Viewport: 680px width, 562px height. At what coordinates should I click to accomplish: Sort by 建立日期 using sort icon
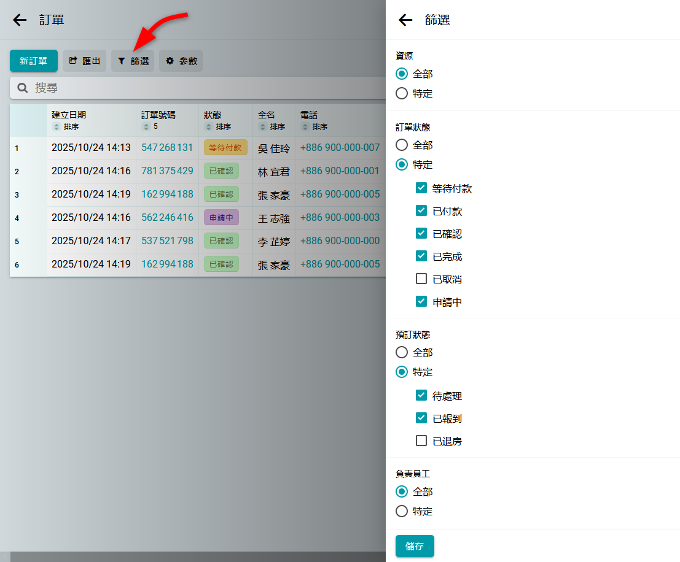[57, 127]
